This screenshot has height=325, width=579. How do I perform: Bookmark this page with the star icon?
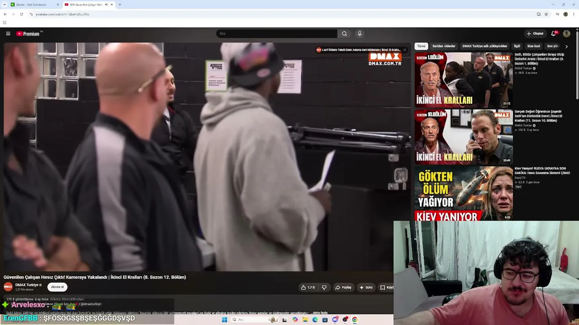pos(546,14)
